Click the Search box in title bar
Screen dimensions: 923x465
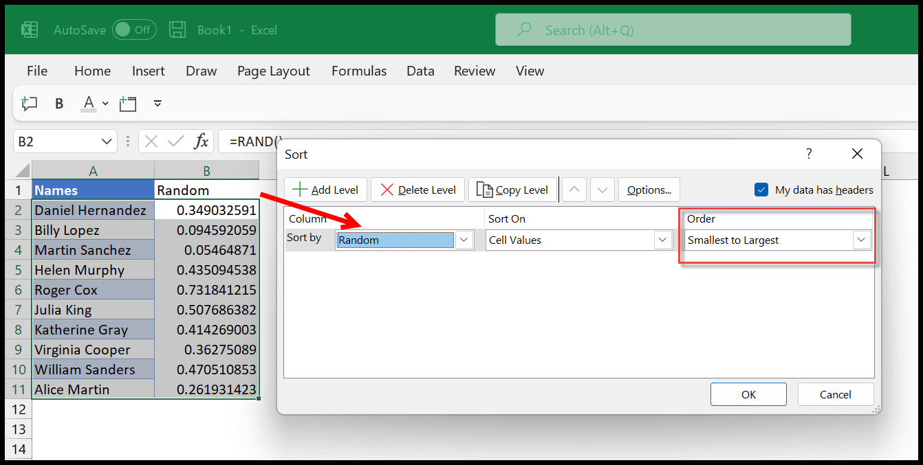point(673,30)
